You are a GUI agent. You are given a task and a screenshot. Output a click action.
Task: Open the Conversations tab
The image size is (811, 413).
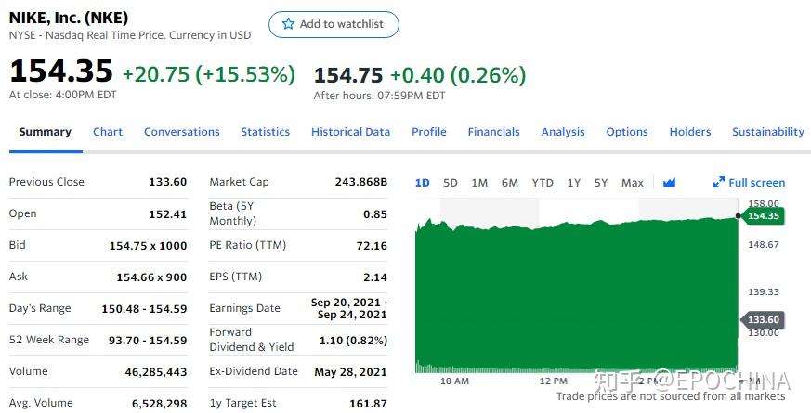[182, 132]
